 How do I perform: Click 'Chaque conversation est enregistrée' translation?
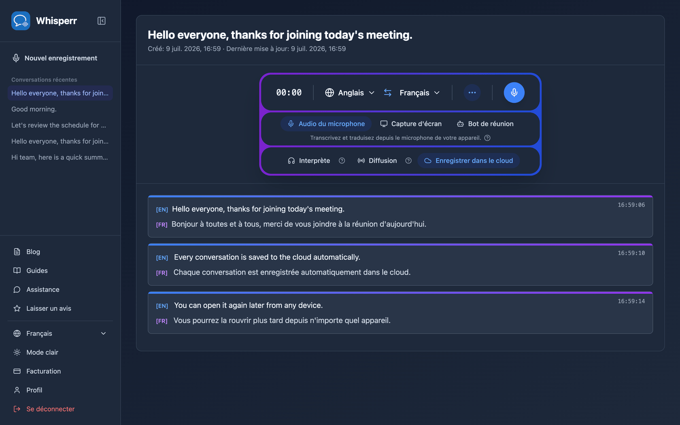tap(292, 272)
